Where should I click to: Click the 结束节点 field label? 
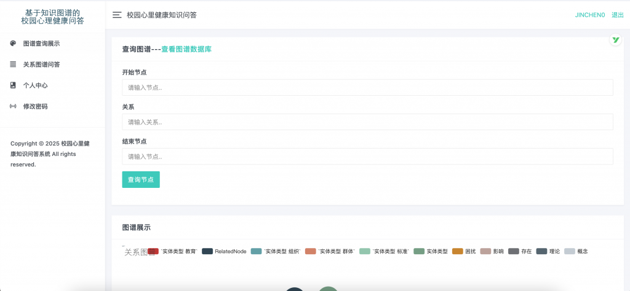(134, 141)
